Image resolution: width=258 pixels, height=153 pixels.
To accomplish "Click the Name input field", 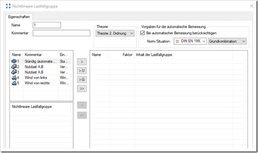I will [x=47, y=25].
